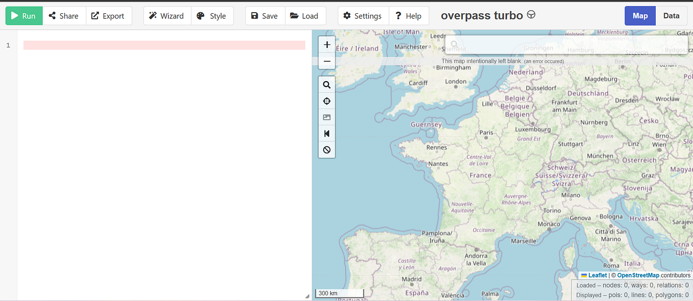Zoom out on the map
Viewport: 693px width, 301px height.
click(x=327, y=61)
